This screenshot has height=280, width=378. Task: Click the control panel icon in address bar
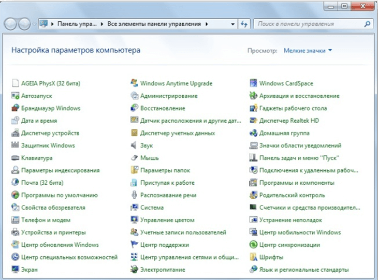(43, 24)
